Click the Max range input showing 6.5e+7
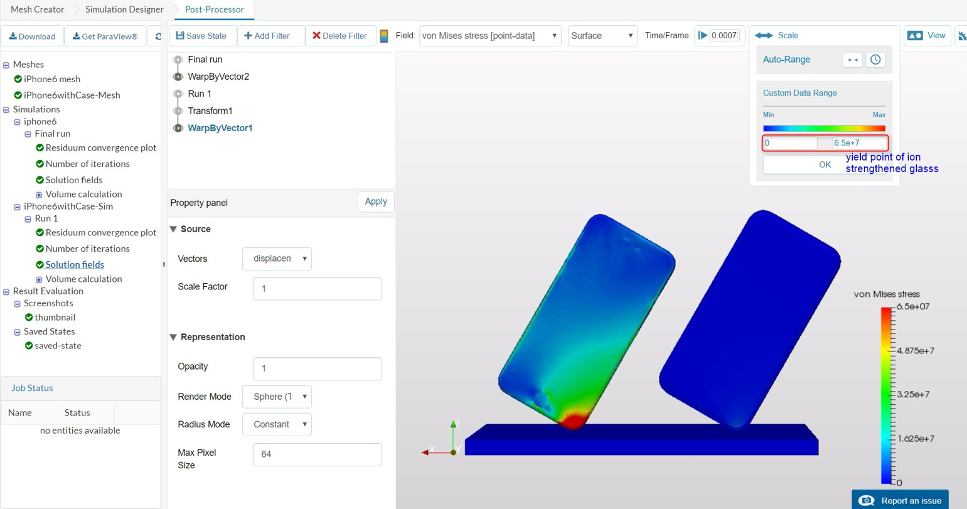967x509 pixels. pyautogui.click(x=858, y=143)
